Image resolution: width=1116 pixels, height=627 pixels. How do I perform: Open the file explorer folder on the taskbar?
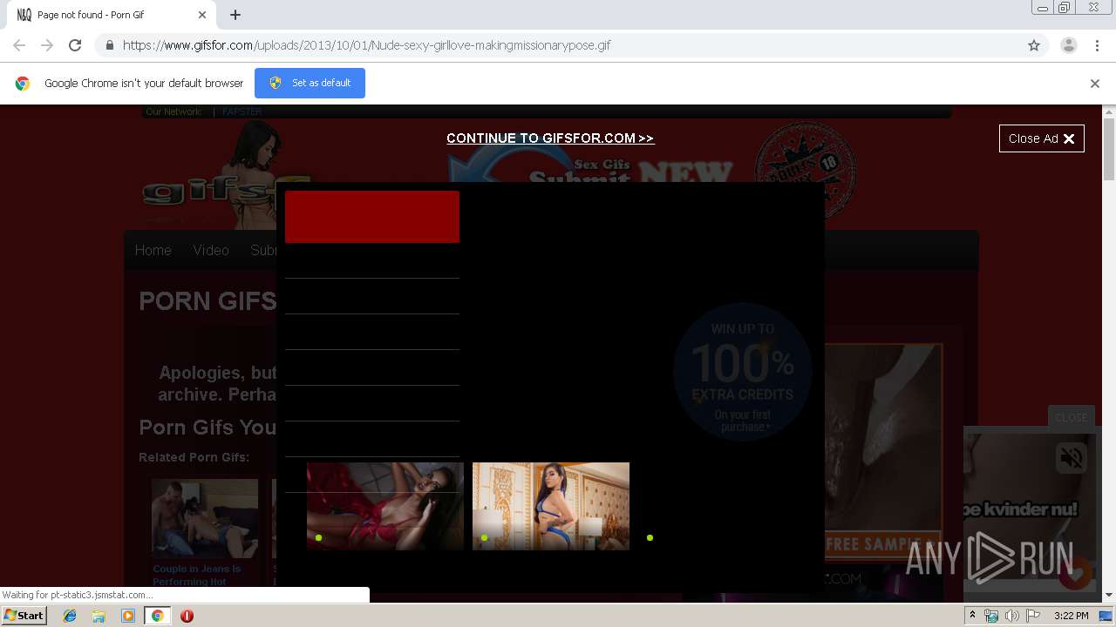click(x=99, y=616)
